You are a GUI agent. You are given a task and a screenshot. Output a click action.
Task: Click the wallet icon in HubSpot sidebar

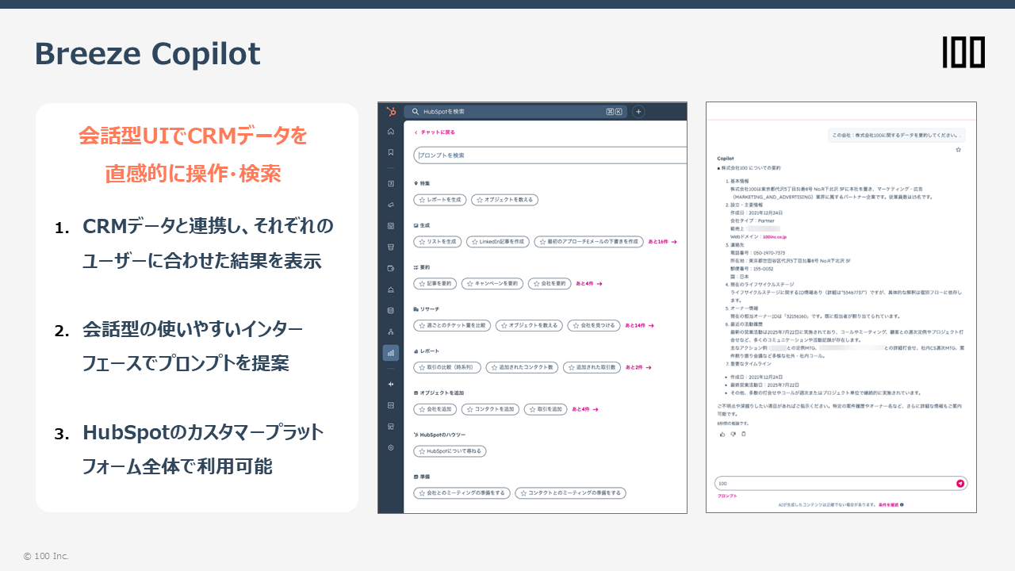390,268
